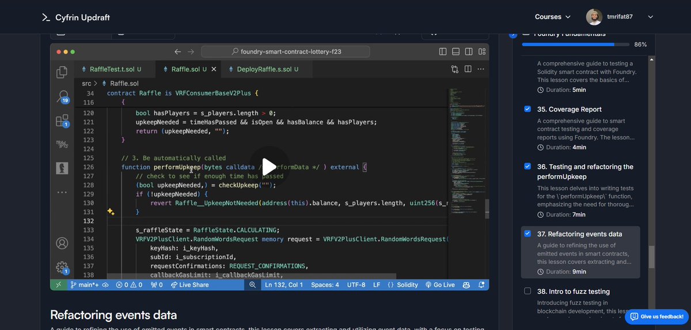
Task: Open the editor more actions ellipsis
Action: (481, 69)
